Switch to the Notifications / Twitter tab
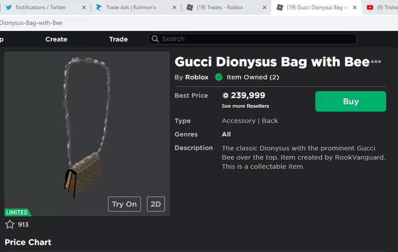 [41, 7]
